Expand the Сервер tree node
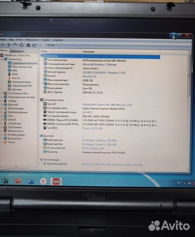195x237 pixels. 2,101
